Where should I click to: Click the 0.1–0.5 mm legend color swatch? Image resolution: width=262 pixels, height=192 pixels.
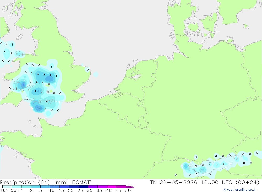(7, 187)
